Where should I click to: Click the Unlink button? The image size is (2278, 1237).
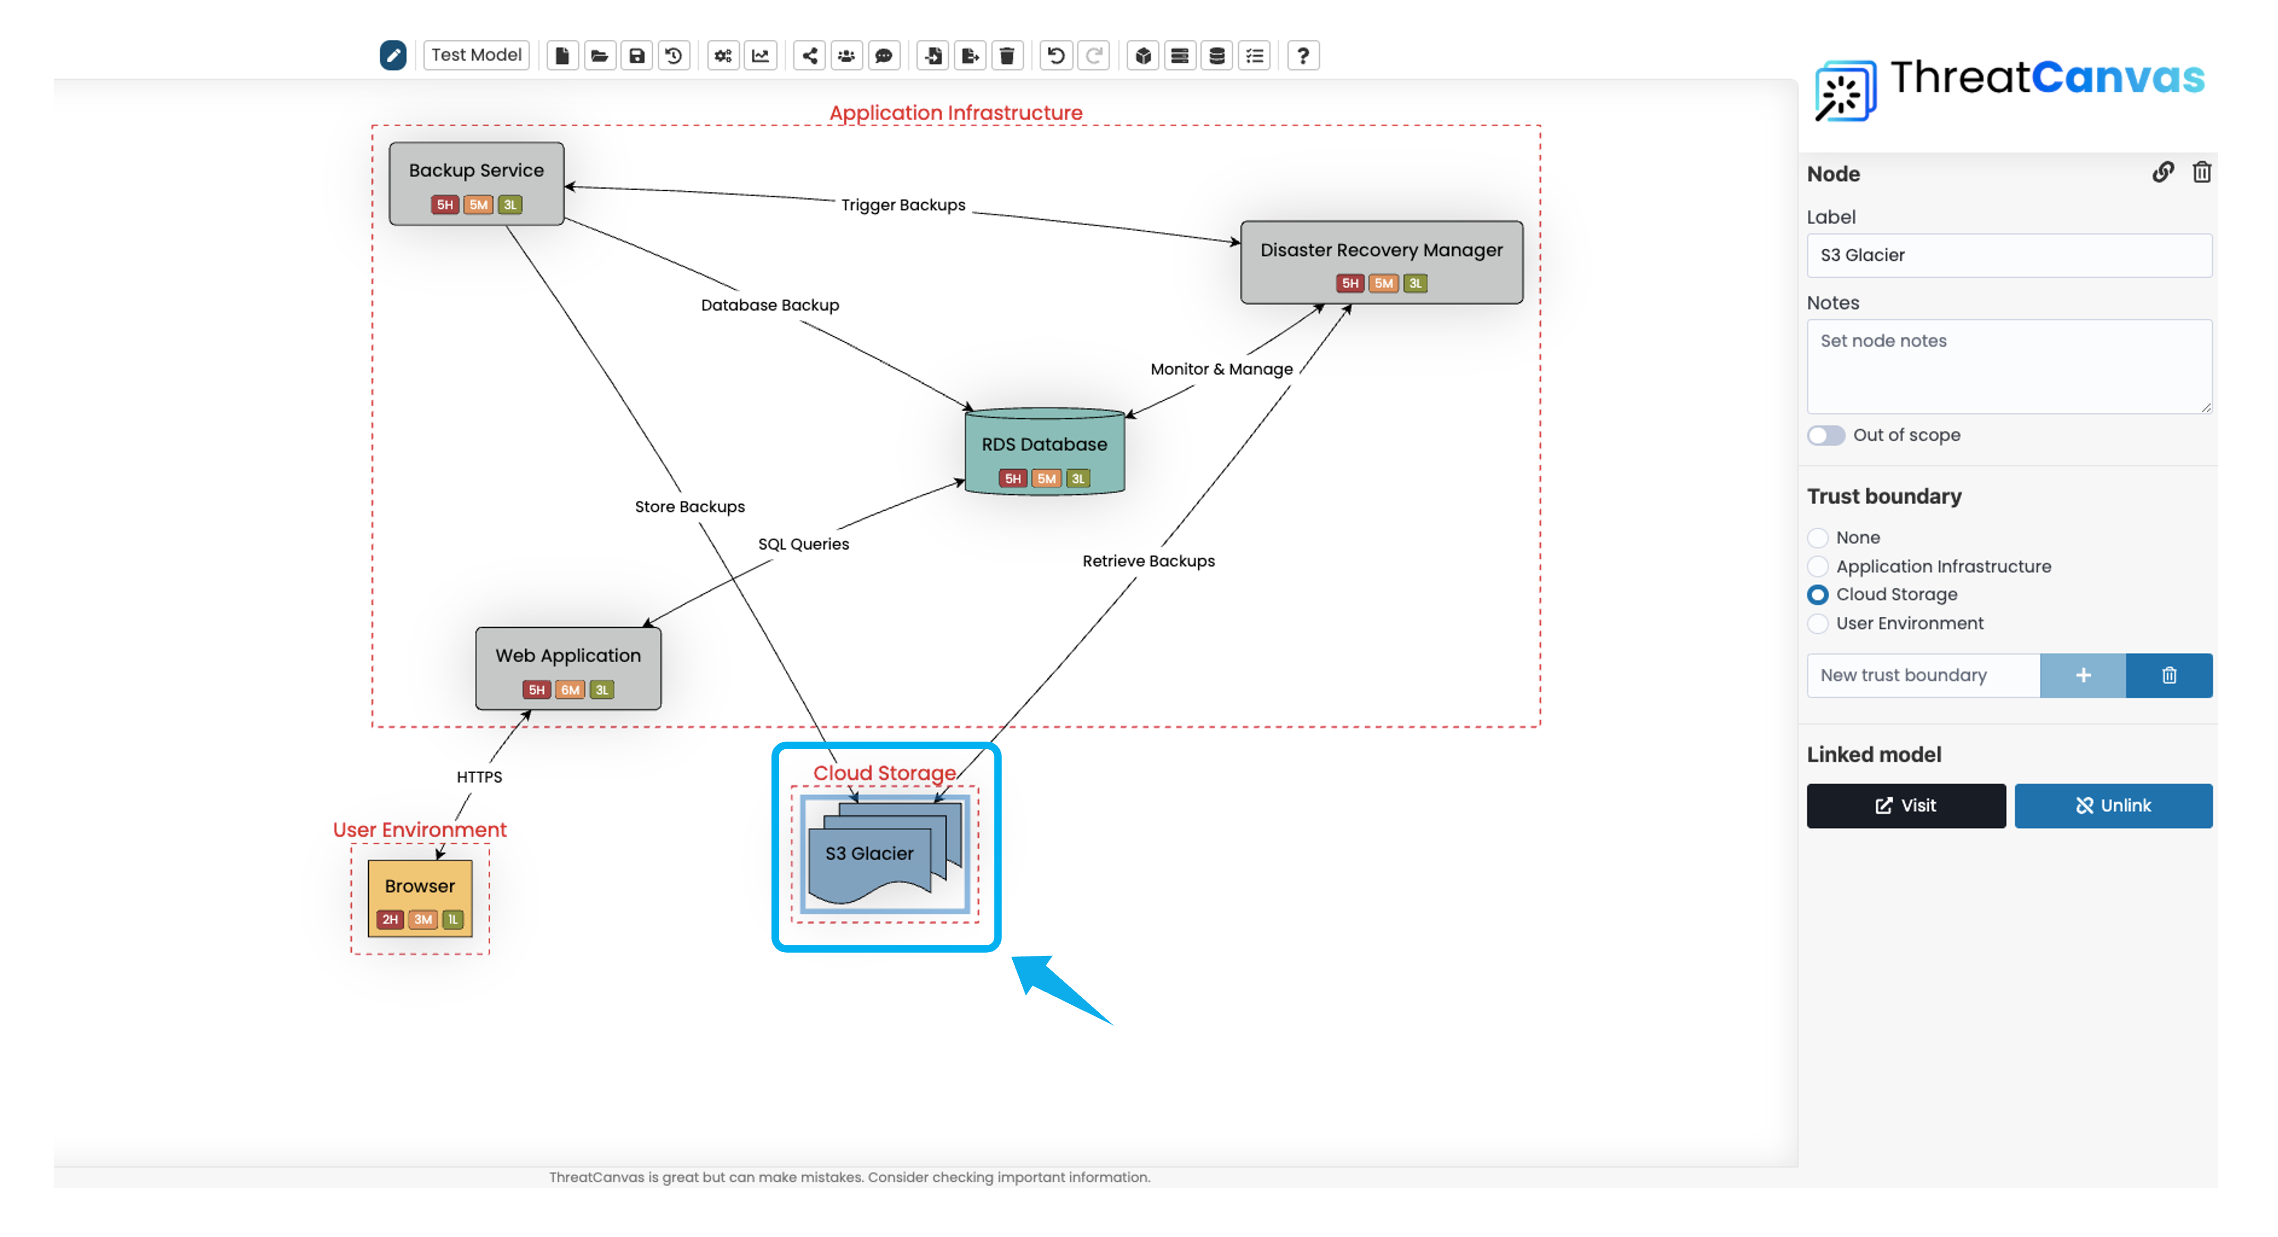pos(2113,806)
